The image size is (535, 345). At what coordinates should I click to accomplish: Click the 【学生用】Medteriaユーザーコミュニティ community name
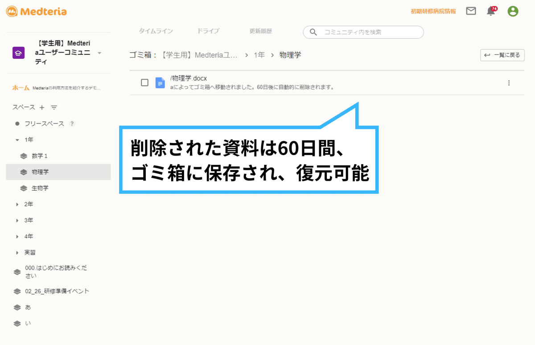point(62,53)
